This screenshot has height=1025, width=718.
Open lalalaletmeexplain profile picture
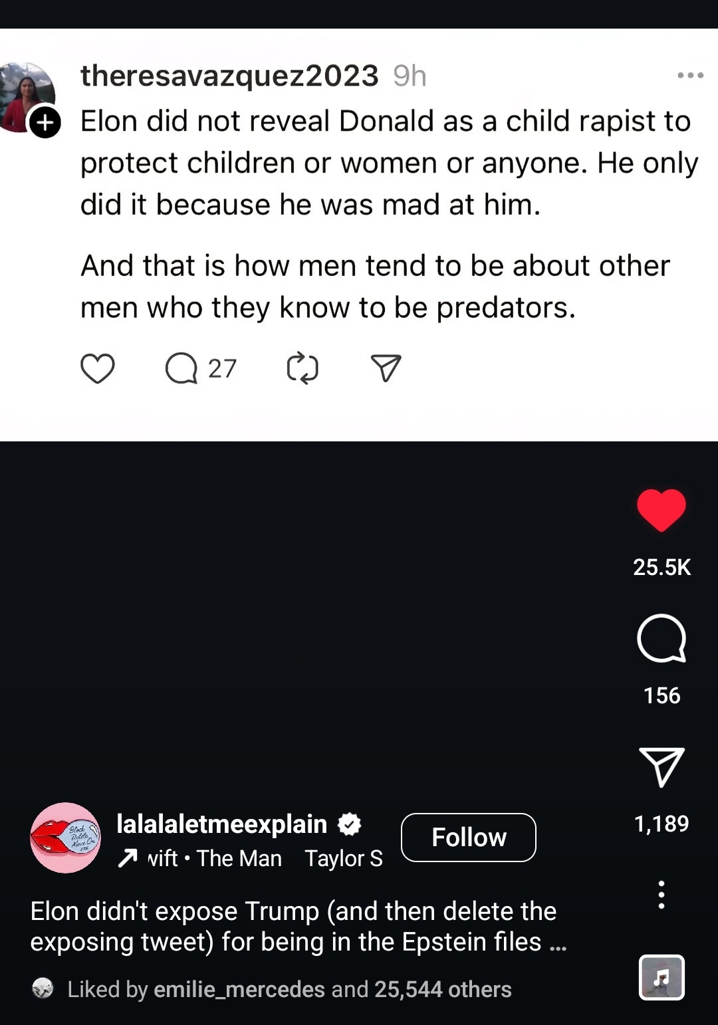[65, 838]
